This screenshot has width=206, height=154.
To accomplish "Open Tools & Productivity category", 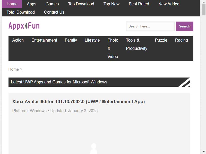I will [136, 44].
